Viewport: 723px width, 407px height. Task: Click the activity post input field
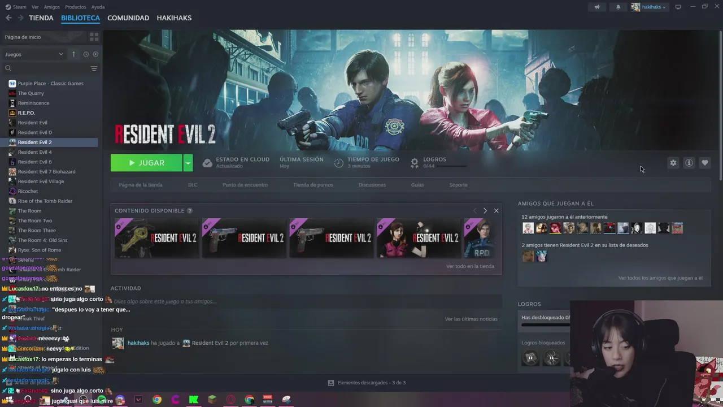[306, 301]
